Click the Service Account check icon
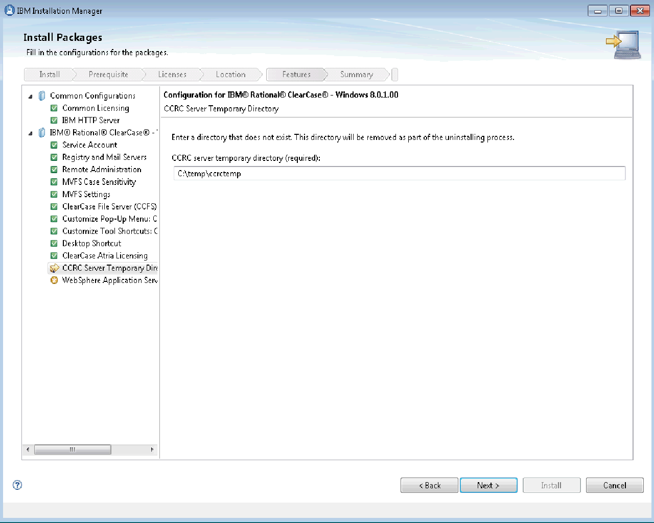 pos(54,145)
